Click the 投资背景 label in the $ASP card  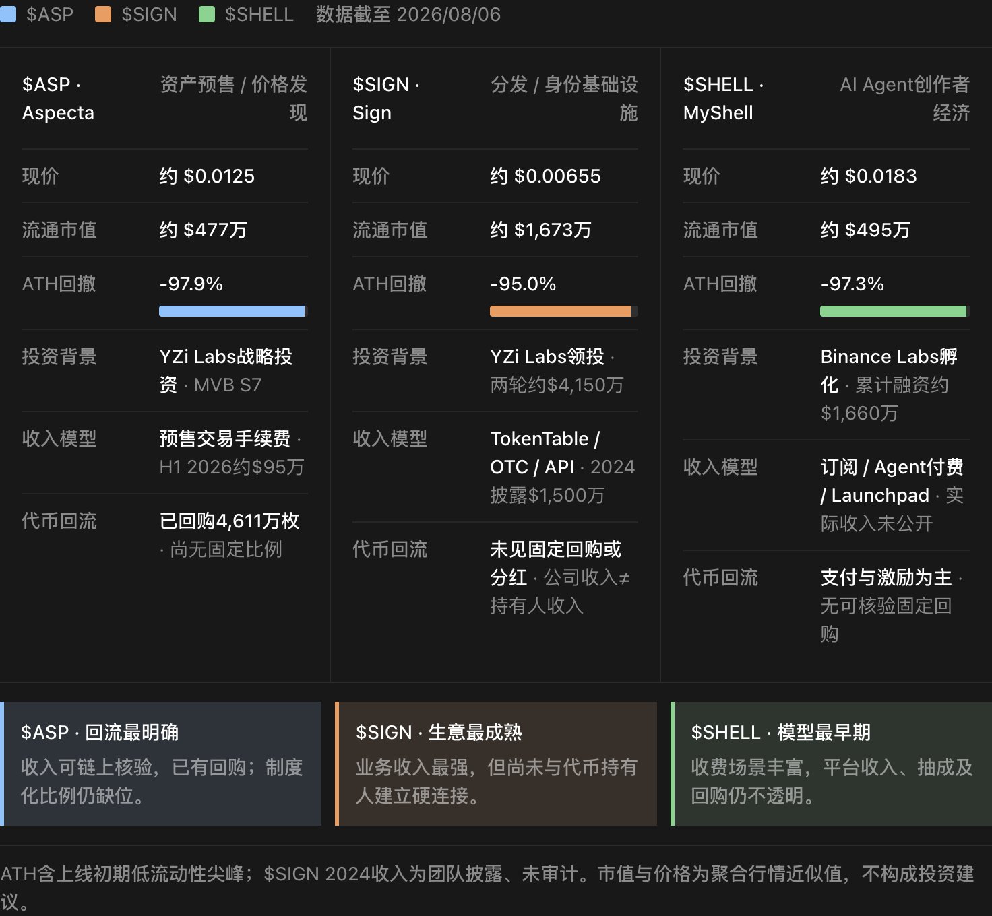(x=59, y=356)
